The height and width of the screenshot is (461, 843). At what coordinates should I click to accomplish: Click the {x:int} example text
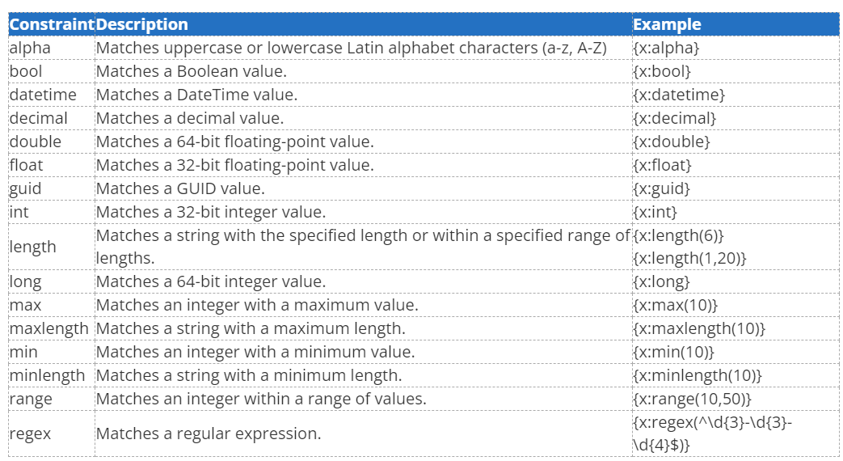click(655, 212)
